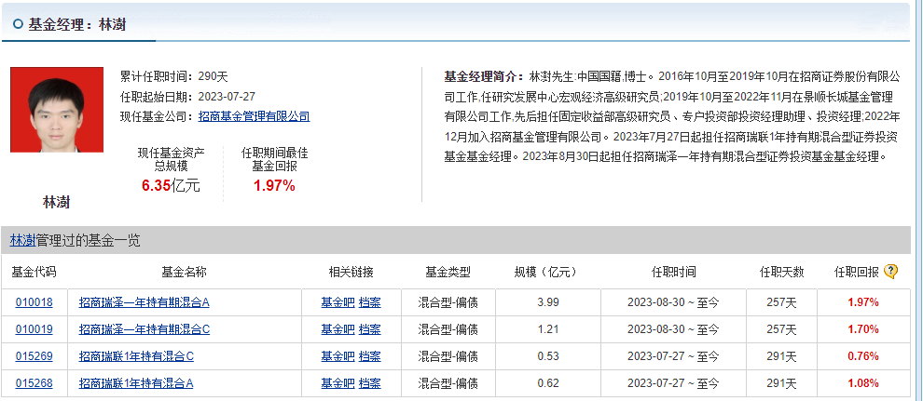Click 混合型-偏债 type in the 010019 row
Viewport: 923px width, 401px height.
pyautogui.click(x=448, y=330)
